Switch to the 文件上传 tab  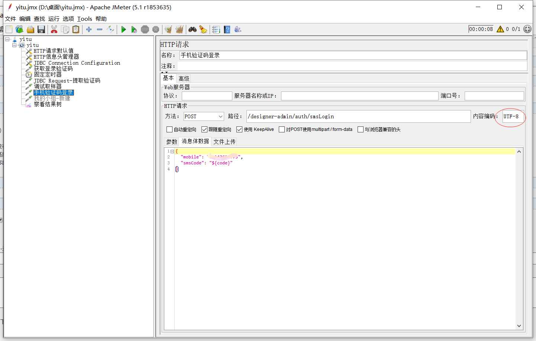click(225, 142)
